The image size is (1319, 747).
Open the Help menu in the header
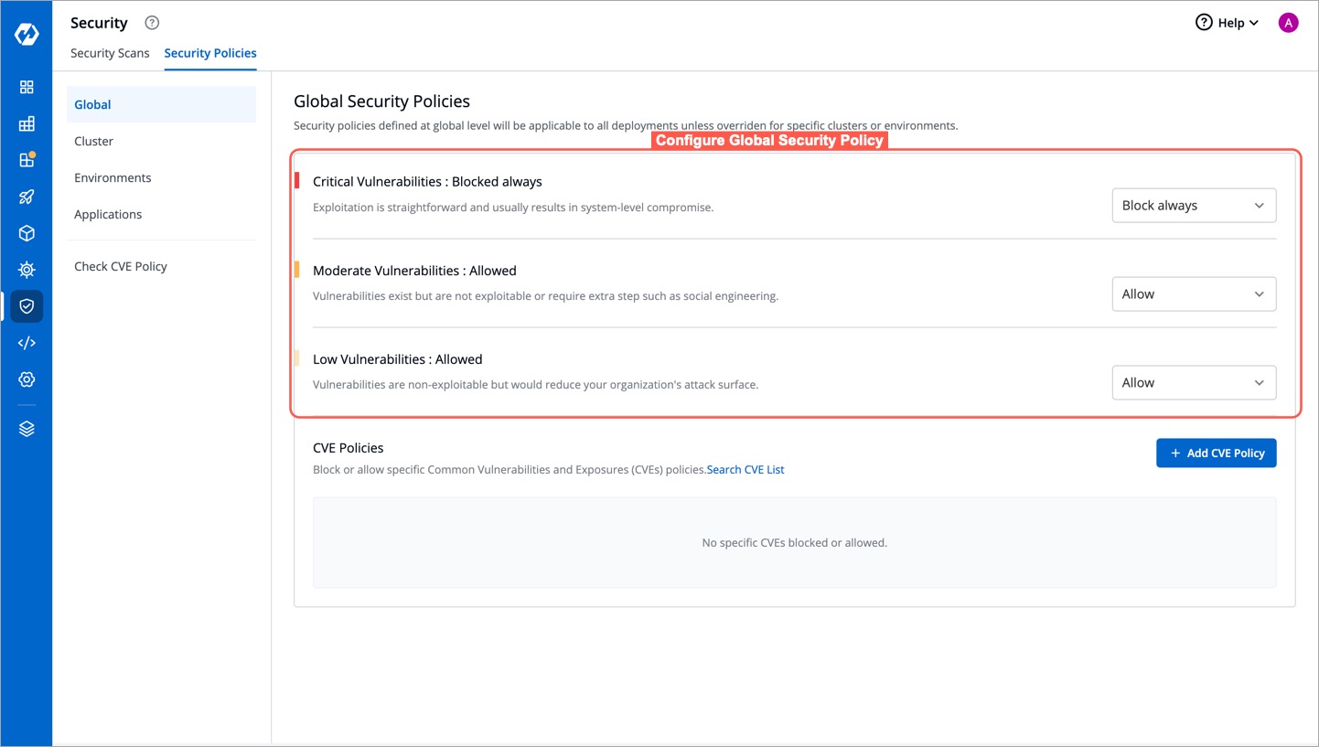[x=1227, y=22]
